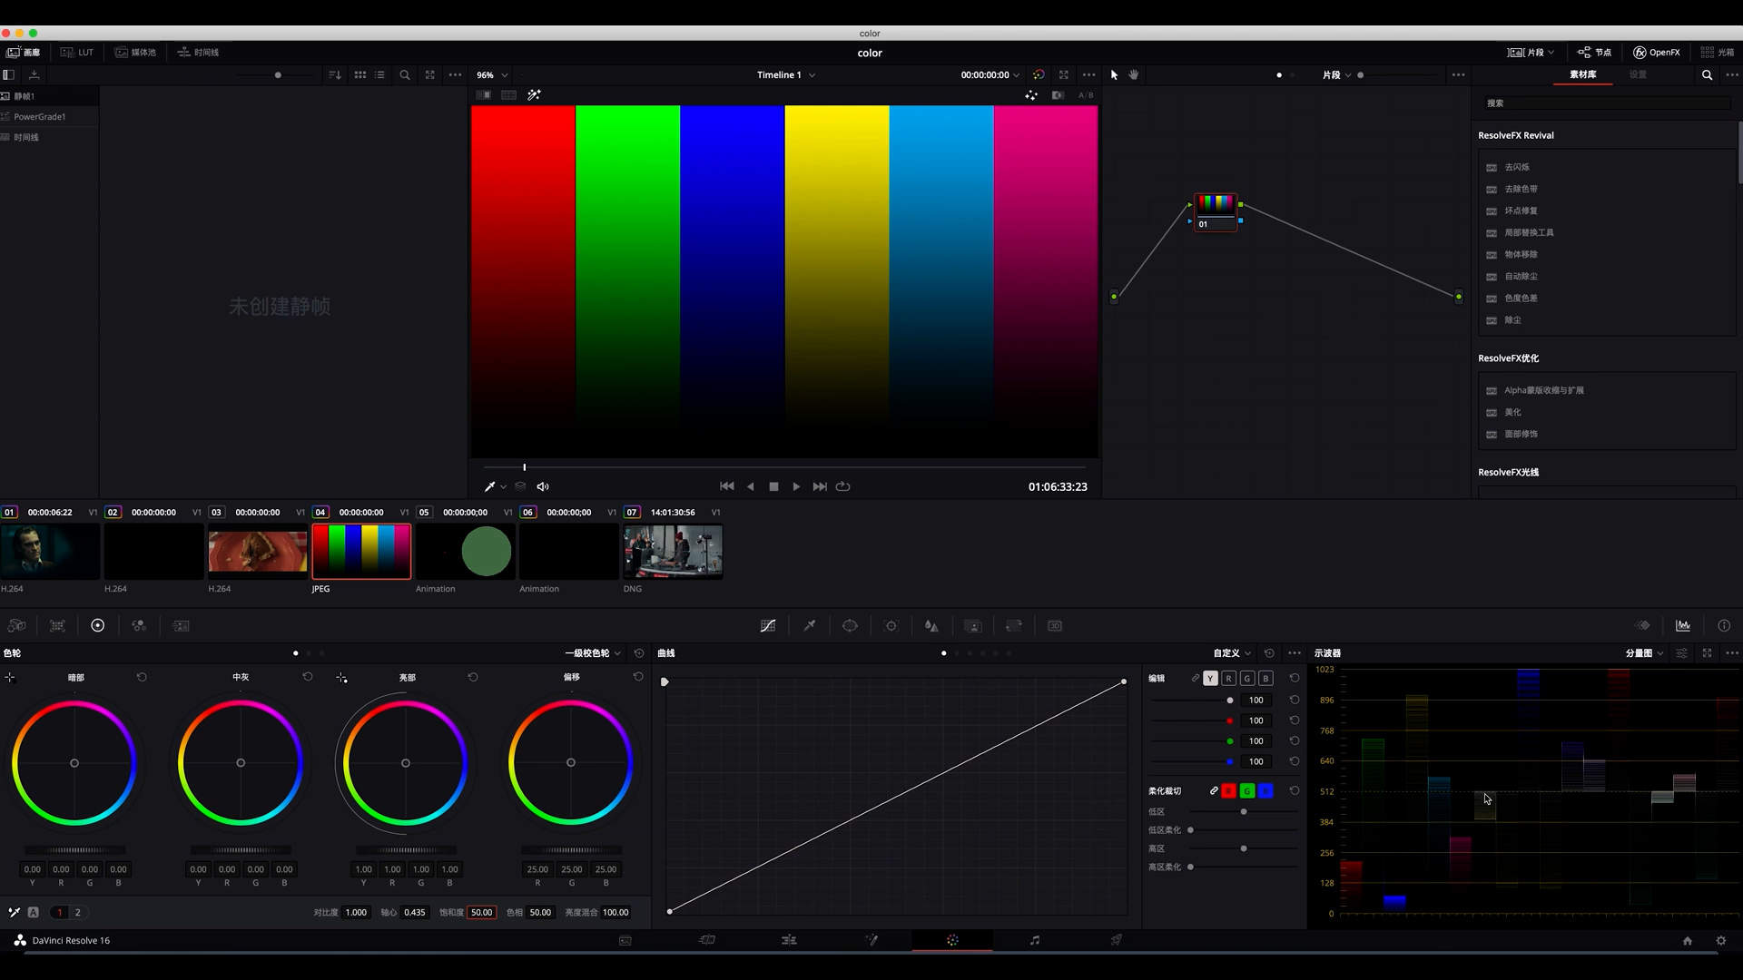
Task: Open the Blur palette icon
Action: pyautogui.click(x=931, y=626)
